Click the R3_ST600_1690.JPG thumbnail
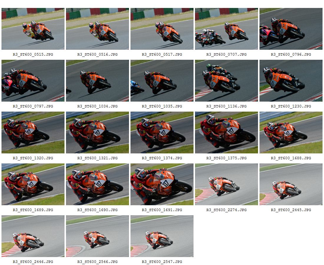324x265 pixels. (97, 184)
